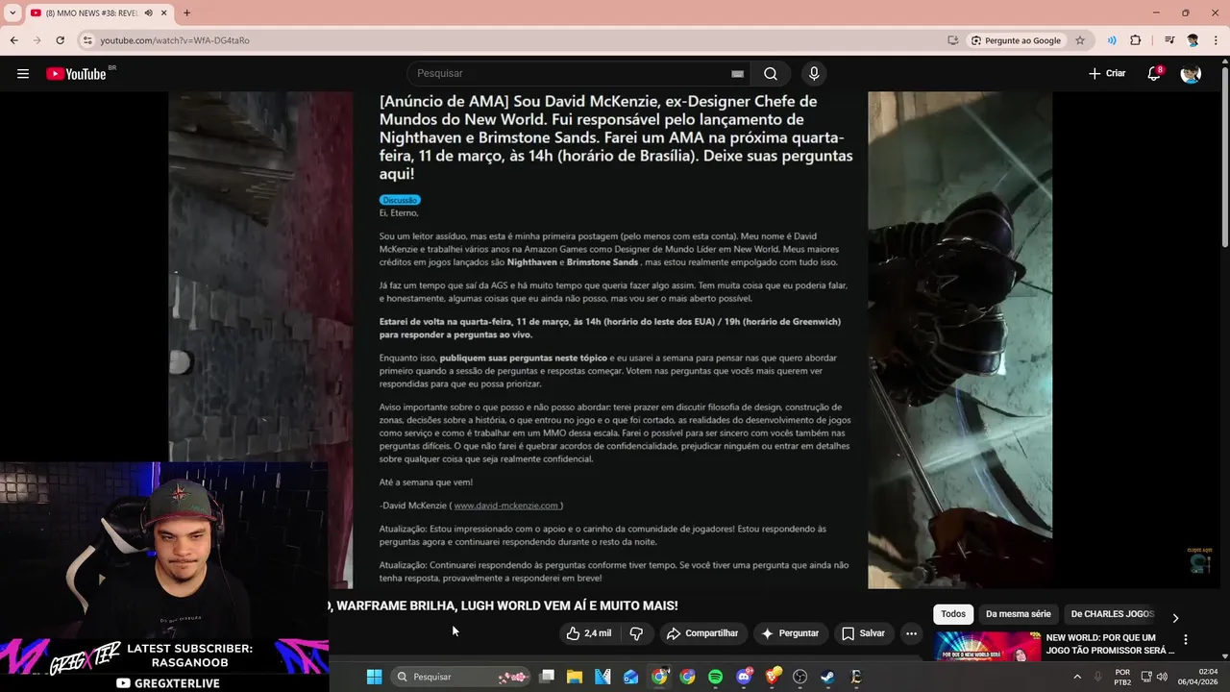Open options for NEW WORLD recommended video
Screen dimensions: 1230x692
pos(1185,639)
